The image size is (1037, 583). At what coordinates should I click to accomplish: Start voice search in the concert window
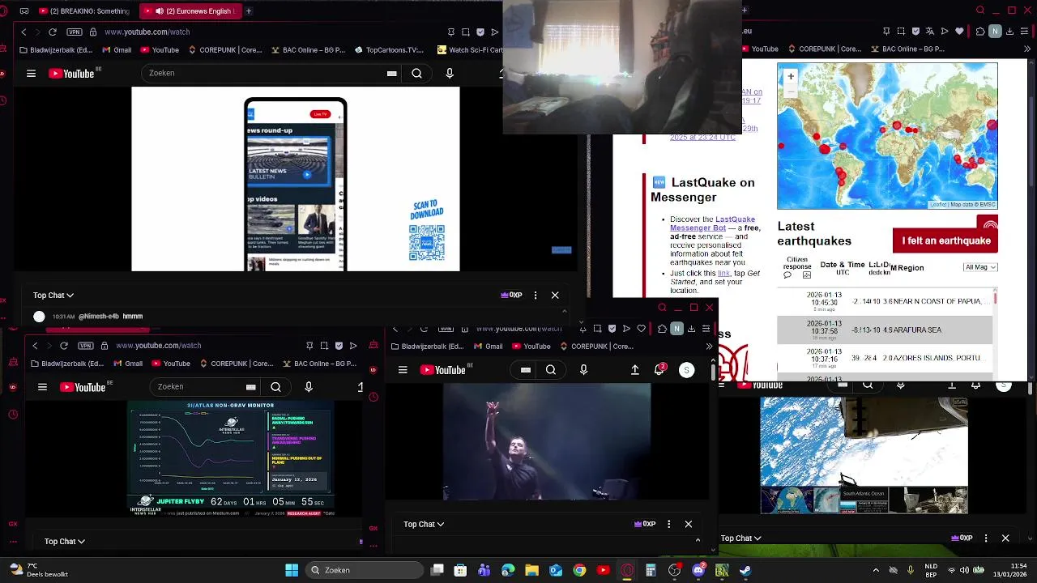583,370
